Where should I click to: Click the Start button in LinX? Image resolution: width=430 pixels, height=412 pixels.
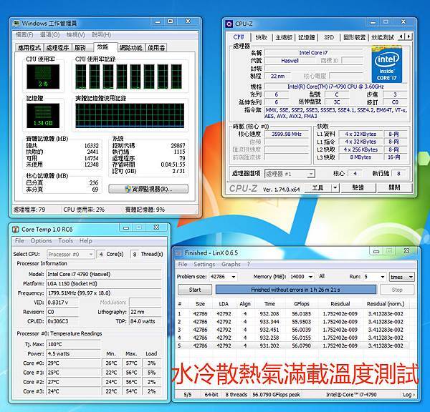[195, 290]
